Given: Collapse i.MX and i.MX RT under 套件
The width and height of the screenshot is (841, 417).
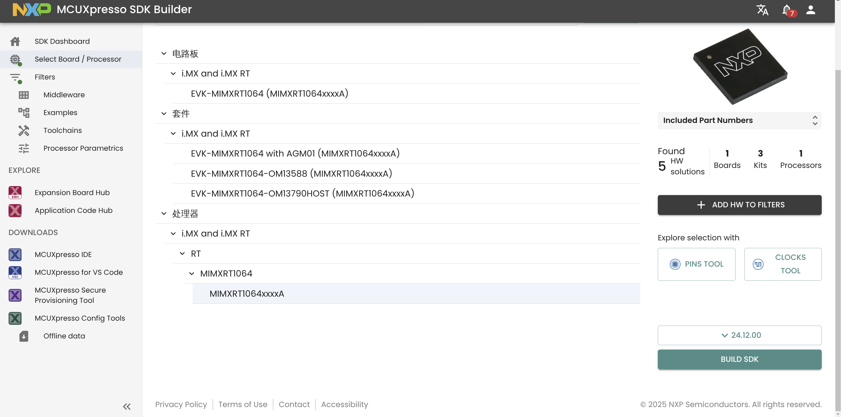Looking at the screenshot, I should click(x=173, y=134).
